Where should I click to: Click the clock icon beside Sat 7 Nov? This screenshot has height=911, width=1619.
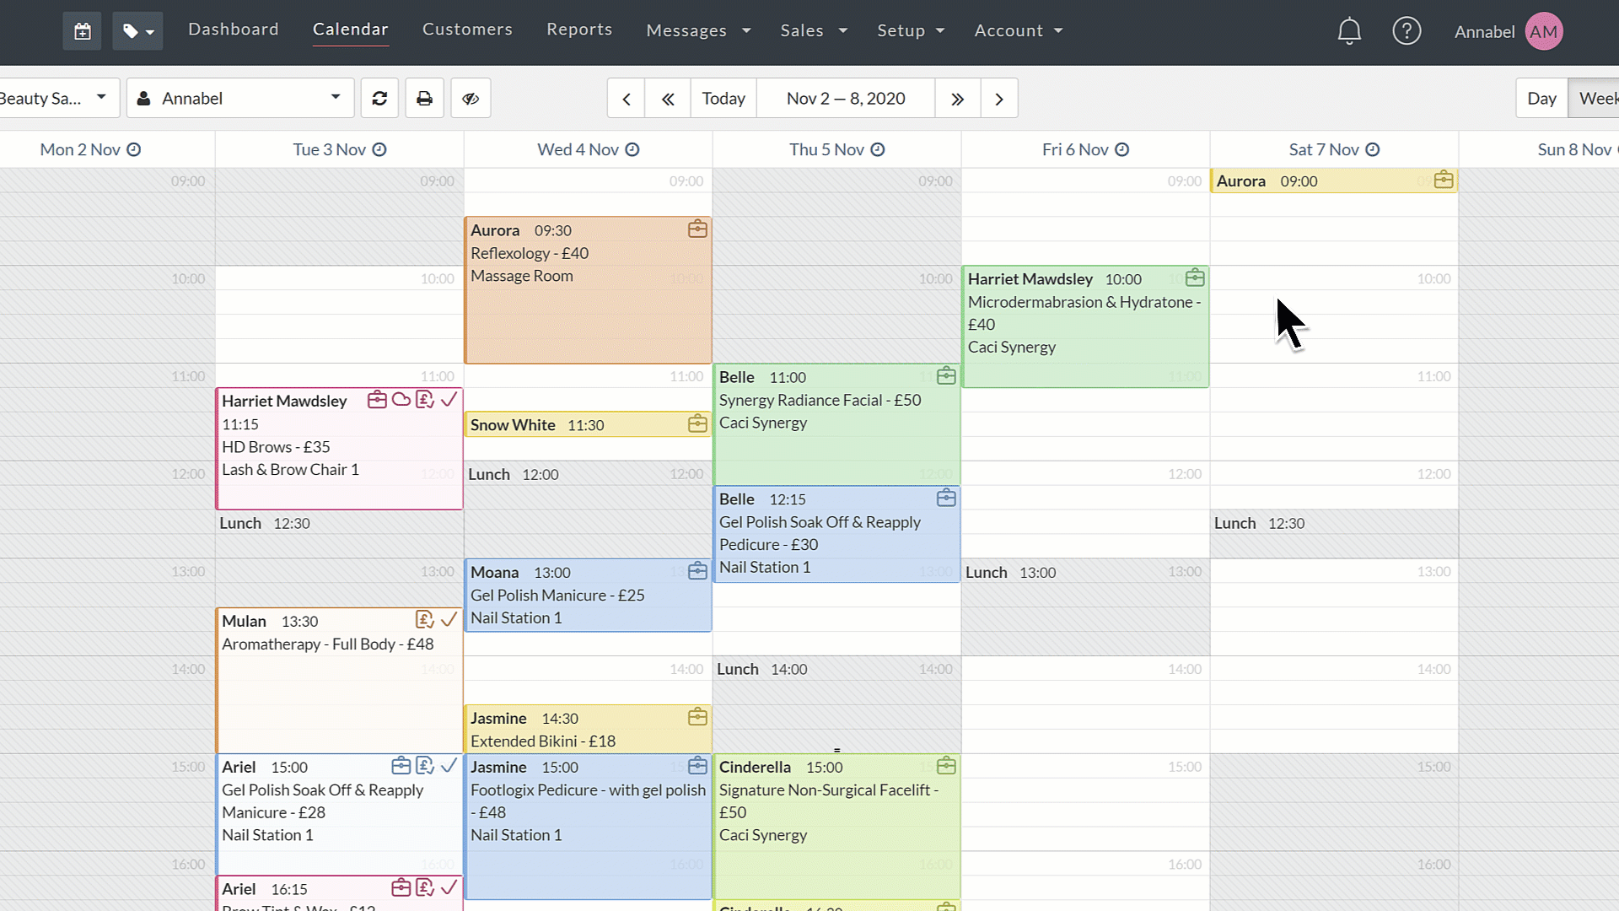pos(1372,149)
